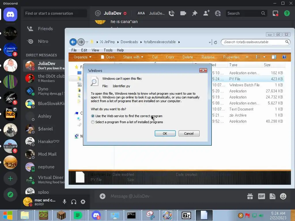Show user profile icon in Discord header
295x221 pixels.
218,13
